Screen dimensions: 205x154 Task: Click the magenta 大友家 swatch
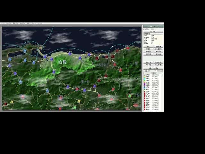point(144,84)
